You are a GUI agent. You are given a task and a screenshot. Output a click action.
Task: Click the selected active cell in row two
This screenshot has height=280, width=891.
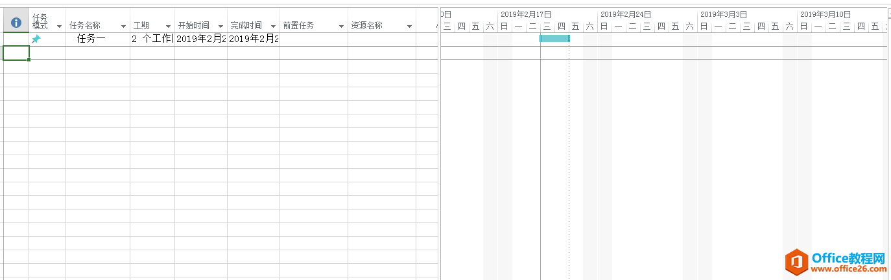pos(16,53)
